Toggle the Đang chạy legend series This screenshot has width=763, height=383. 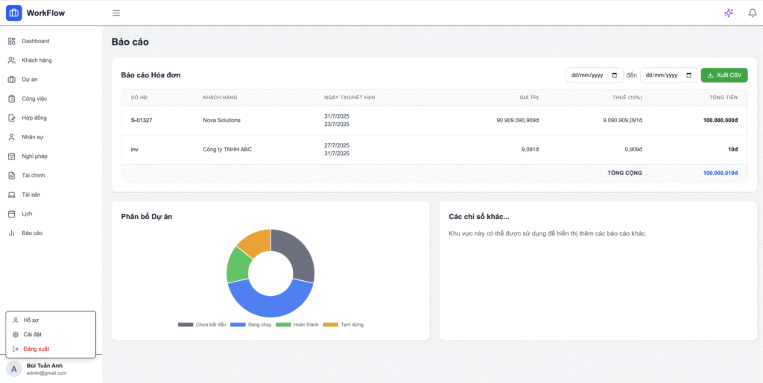tap(250, 325)
